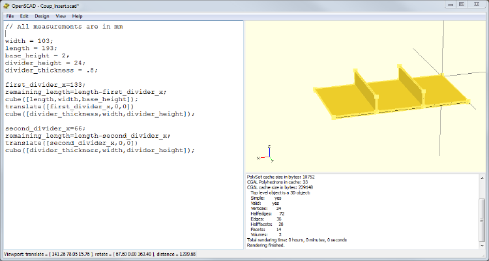
Task: Place cursor on 'second_divider_x=66;' line
Action: pos(45,129)
